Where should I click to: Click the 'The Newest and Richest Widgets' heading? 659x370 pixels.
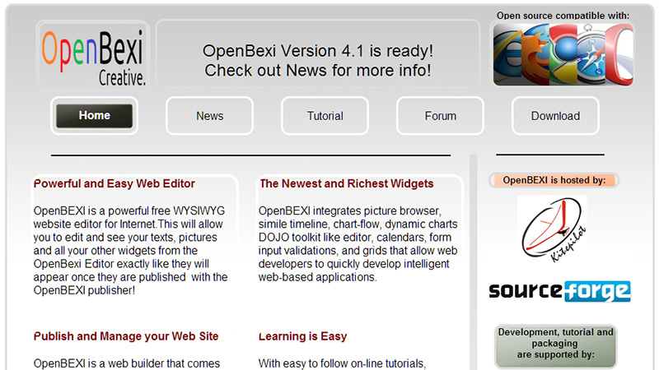[346, 183]
